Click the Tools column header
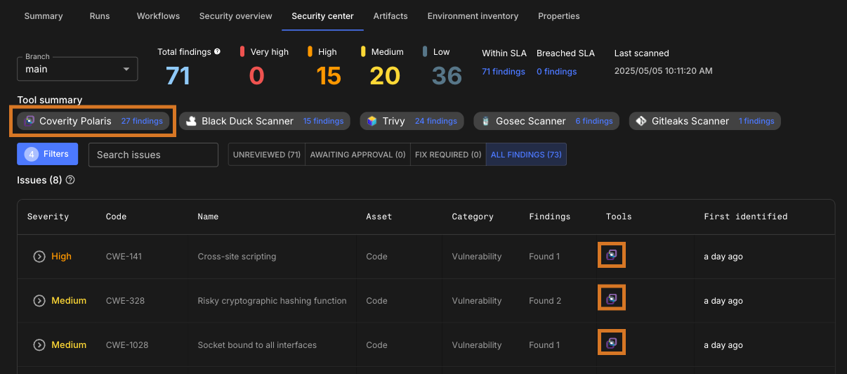This screenshot has height=374, width=847. point(619,217)
